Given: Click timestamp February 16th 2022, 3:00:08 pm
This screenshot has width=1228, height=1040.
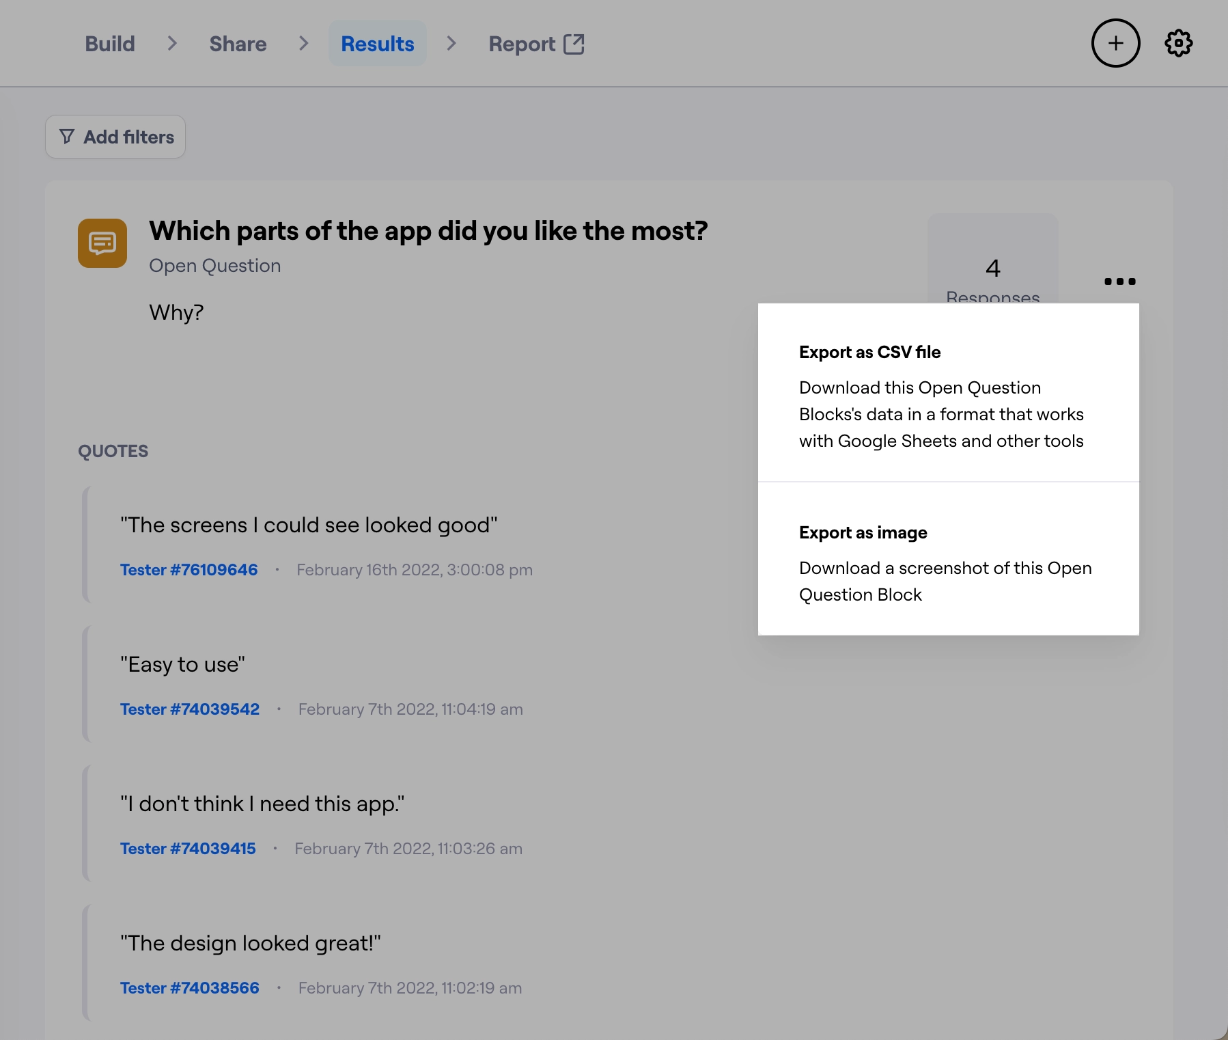Looking at the screenshot, I should coord(415,570).
